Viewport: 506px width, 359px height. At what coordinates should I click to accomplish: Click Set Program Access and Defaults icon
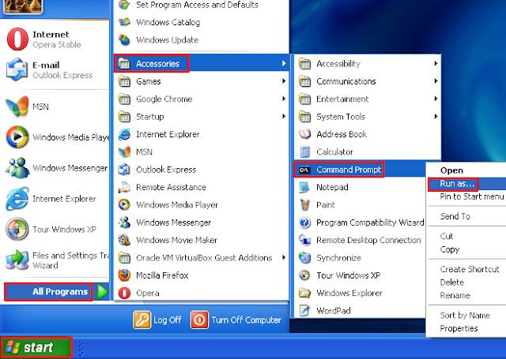tap(124, 5)
